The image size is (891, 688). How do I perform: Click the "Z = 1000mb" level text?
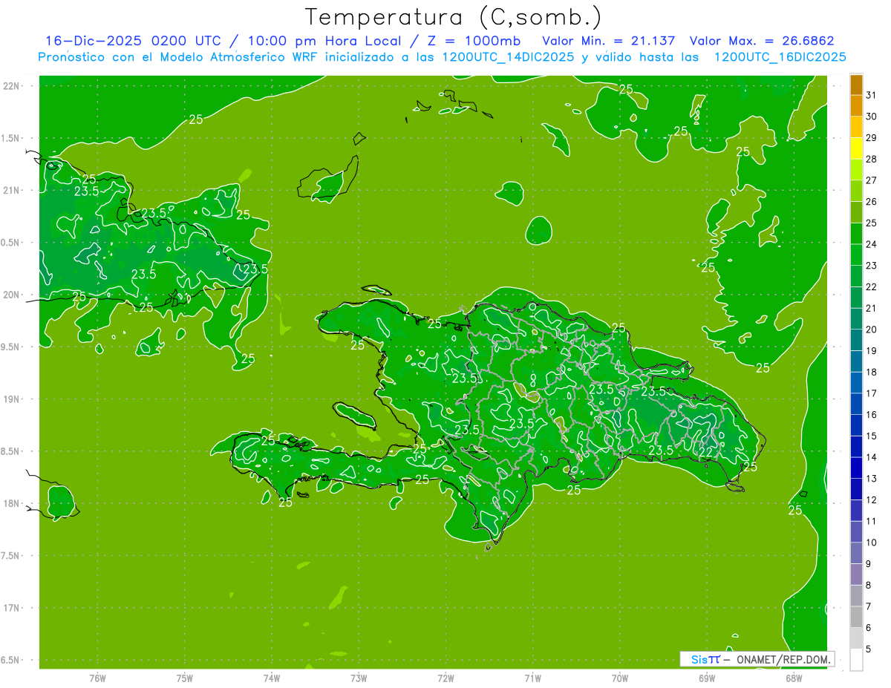click(x=473, y=41)
